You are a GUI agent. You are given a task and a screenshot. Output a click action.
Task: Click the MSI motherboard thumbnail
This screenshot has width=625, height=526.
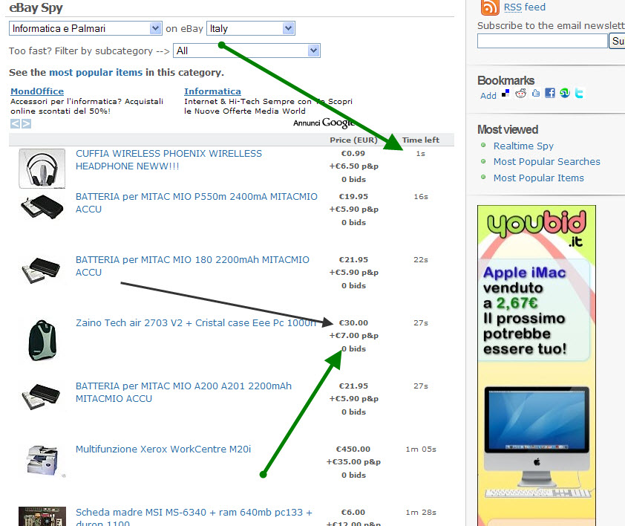[42, 516]
